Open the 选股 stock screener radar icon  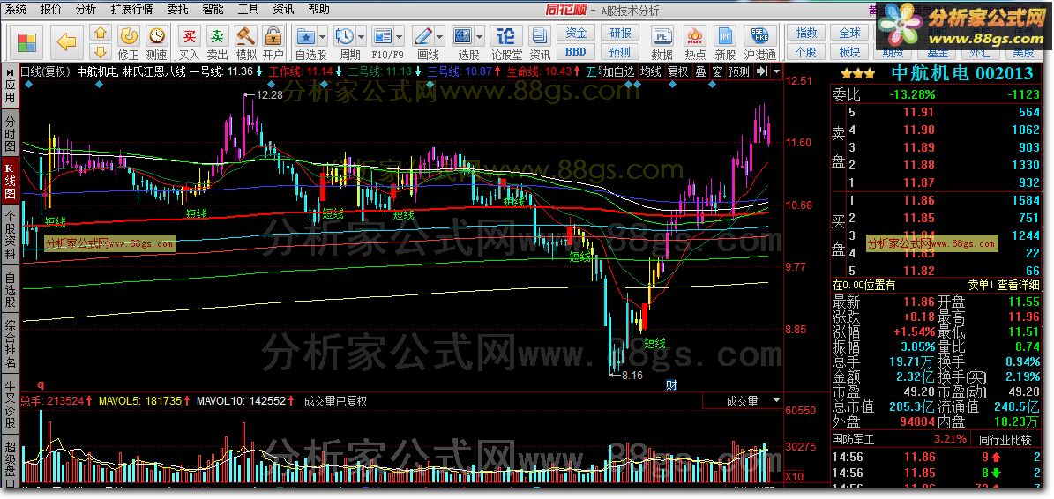pos(463,36)
